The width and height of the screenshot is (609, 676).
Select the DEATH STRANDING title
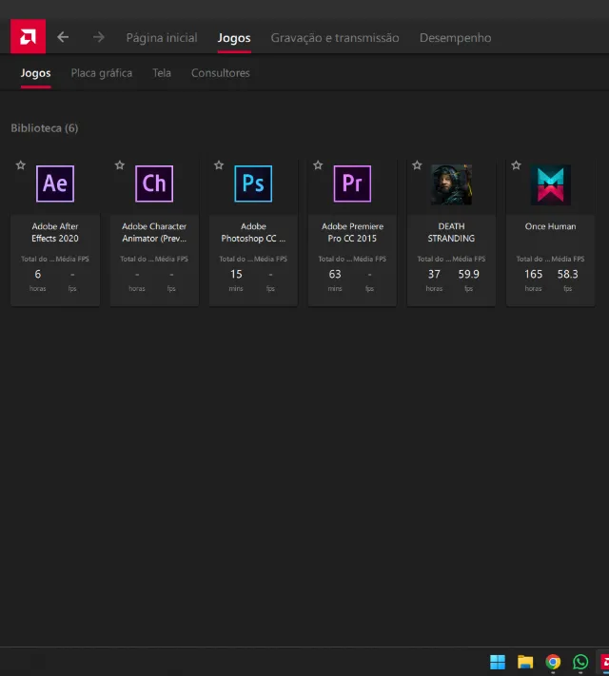click(451, 232)
